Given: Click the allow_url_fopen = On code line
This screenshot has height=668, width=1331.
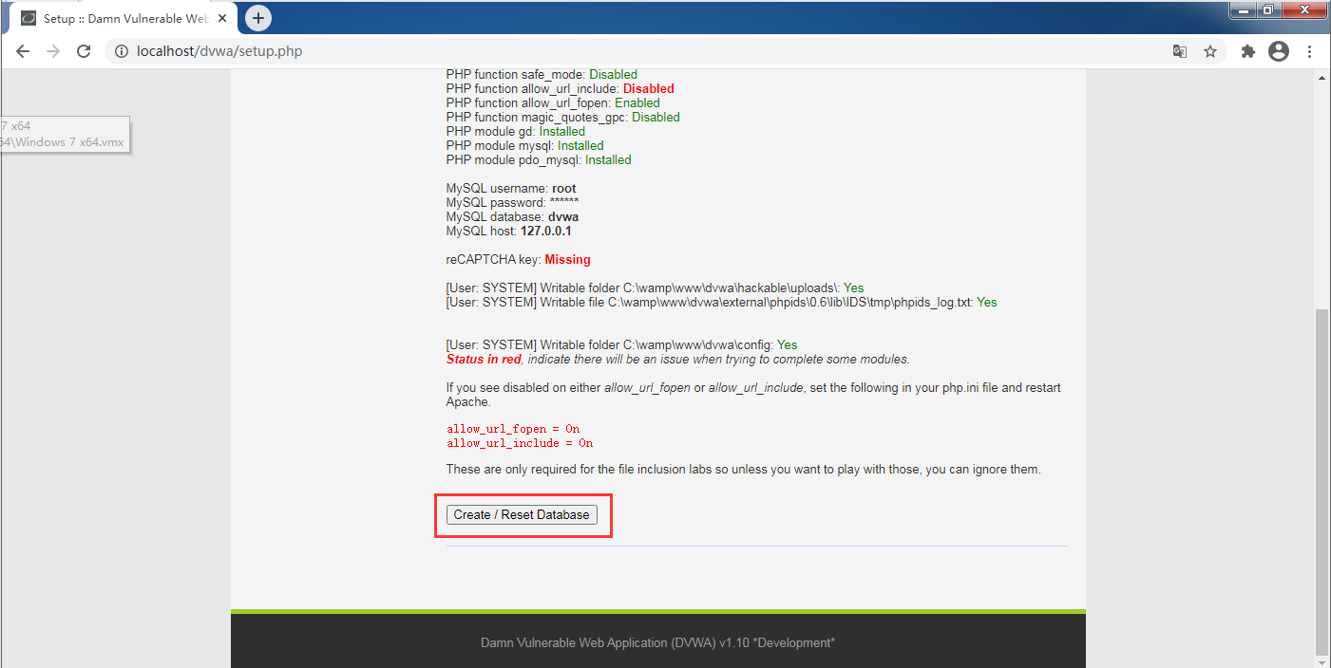Looking at the screenshot, I should point(513,429).
